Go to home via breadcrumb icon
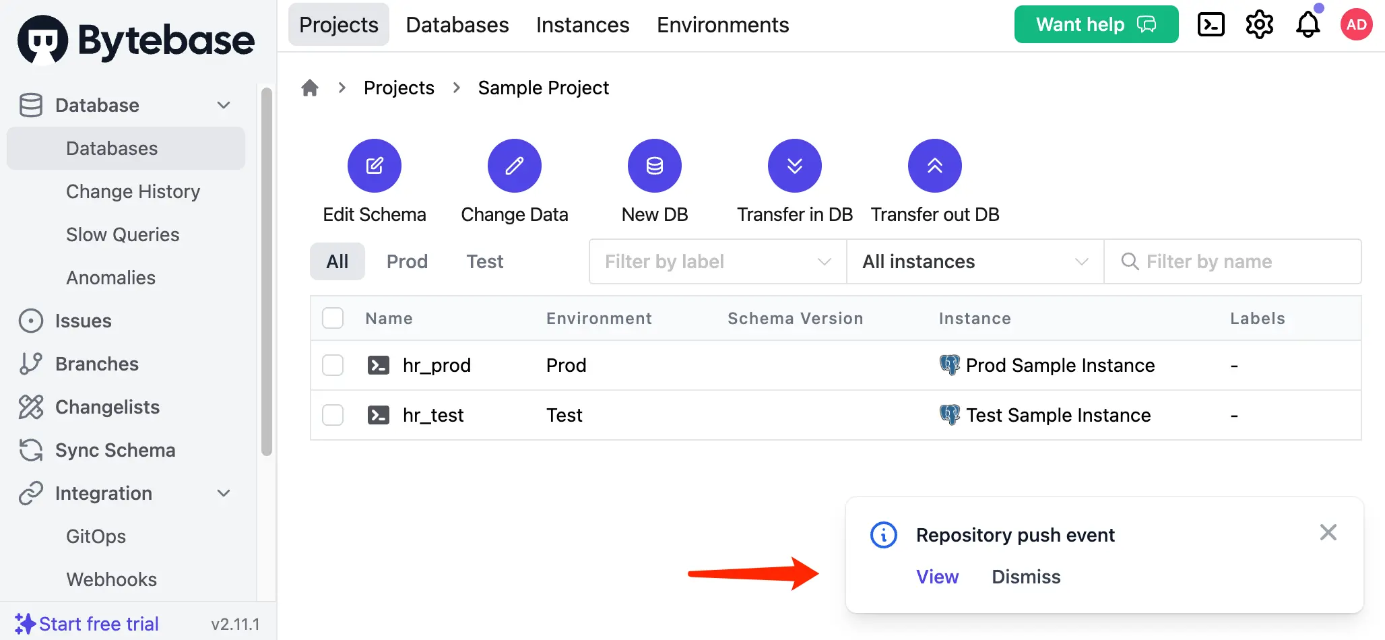This screenshot has height=640, width=1385. [x=310, y=88]
